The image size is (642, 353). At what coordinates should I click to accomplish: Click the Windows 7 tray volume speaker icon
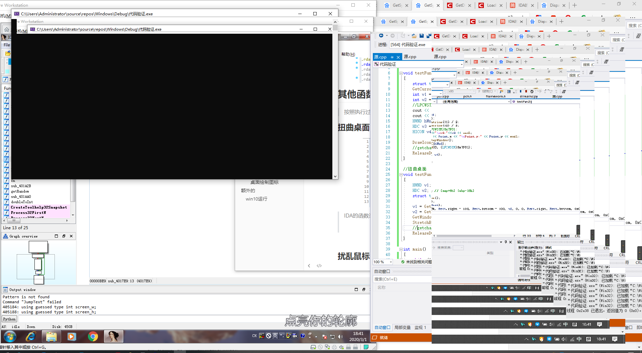(340, 337)
